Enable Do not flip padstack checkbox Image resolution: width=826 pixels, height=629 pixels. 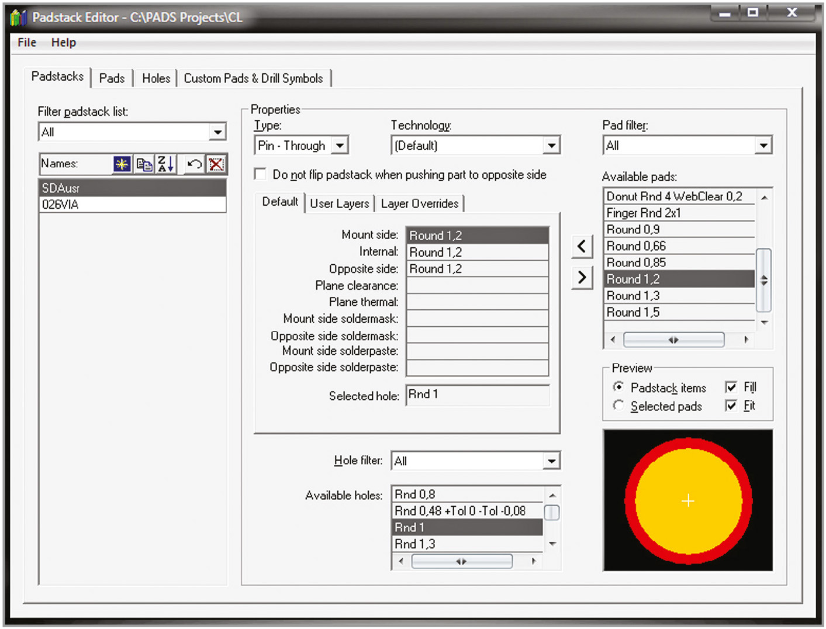coord(261,174)
